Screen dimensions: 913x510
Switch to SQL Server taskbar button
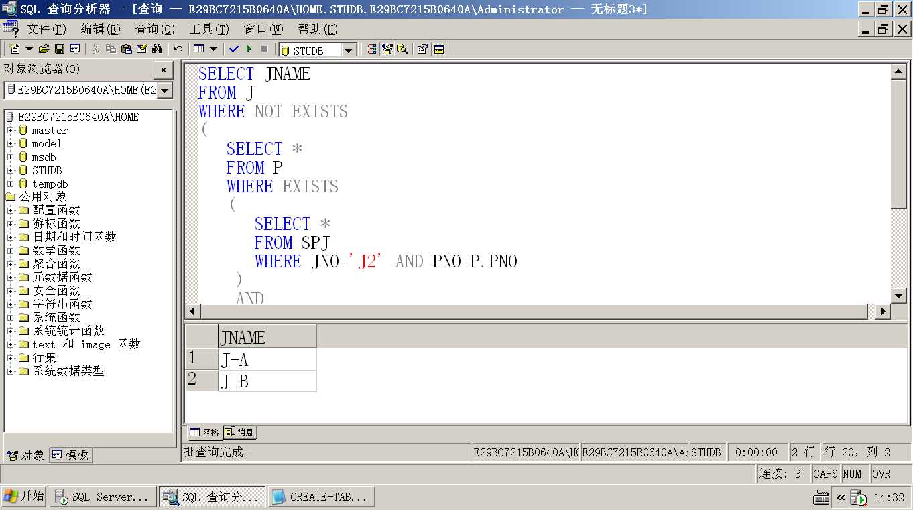(103, 497)
